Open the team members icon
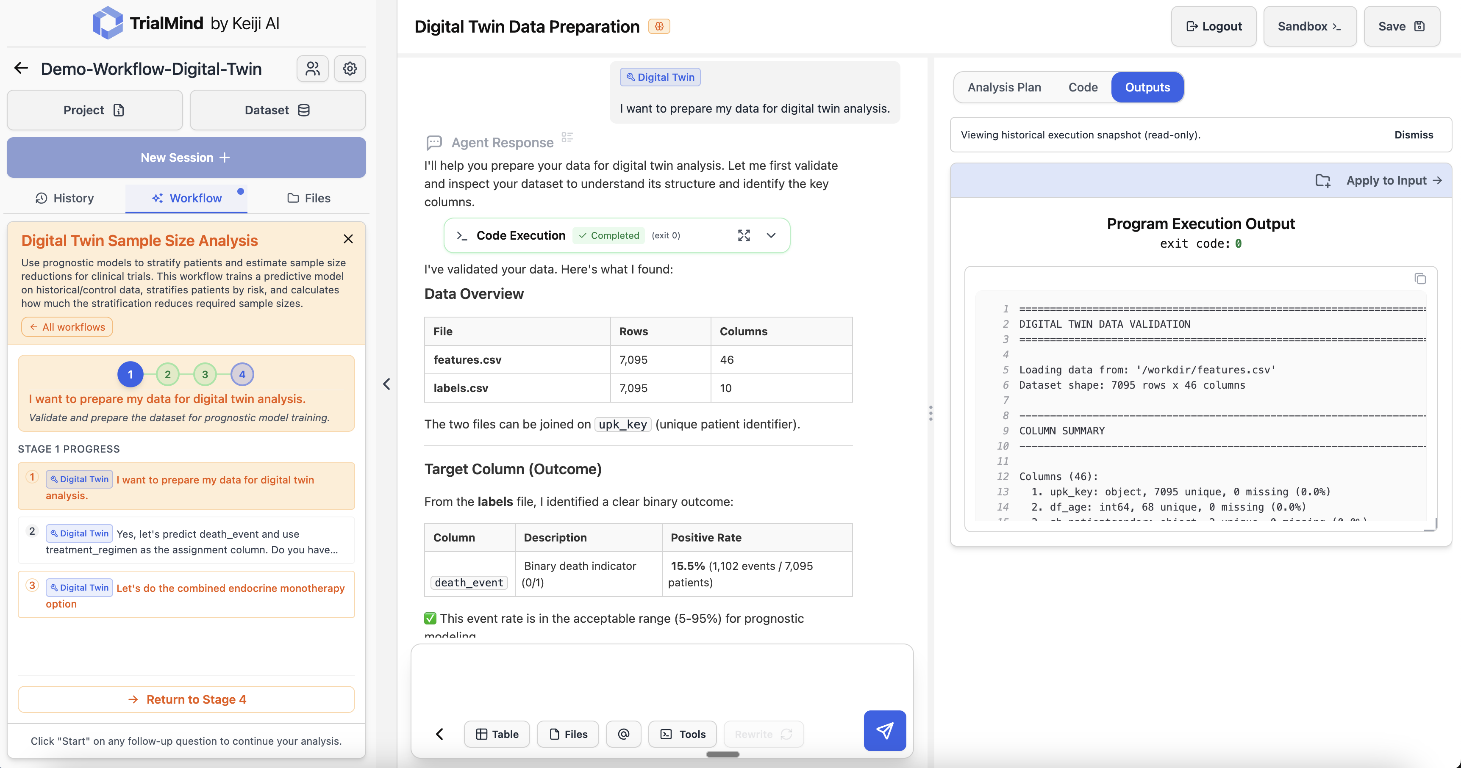Viewport: 1461px width, 768px height. click(313, 69)
